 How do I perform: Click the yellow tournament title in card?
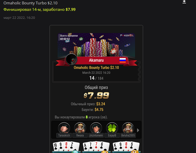96,68
